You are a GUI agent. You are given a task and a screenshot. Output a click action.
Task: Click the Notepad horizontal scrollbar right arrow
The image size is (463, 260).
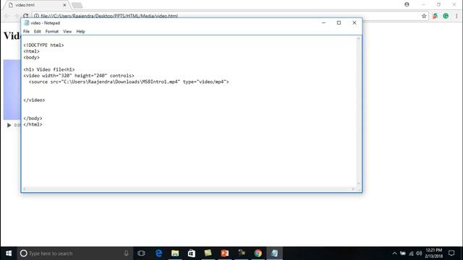353,189
